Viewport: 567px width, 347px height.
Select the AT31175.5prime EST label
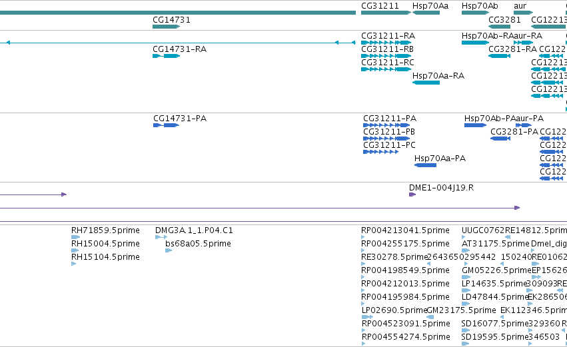pyautogui.click(x=496, y=244)
